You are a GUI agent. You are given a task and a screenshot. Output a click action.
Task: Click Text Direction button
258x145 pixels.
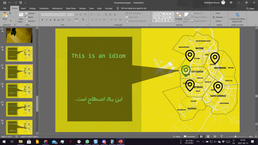point(134,13)
